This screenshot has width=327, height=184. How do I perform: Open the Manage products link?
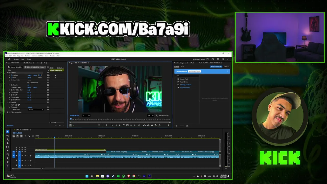pos(185,85)
